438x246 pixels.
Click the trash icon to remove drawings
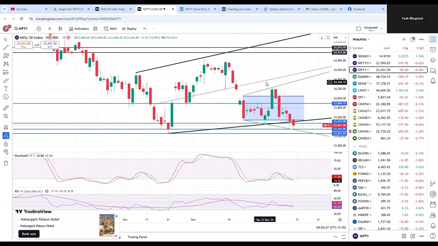click(6, 163)
